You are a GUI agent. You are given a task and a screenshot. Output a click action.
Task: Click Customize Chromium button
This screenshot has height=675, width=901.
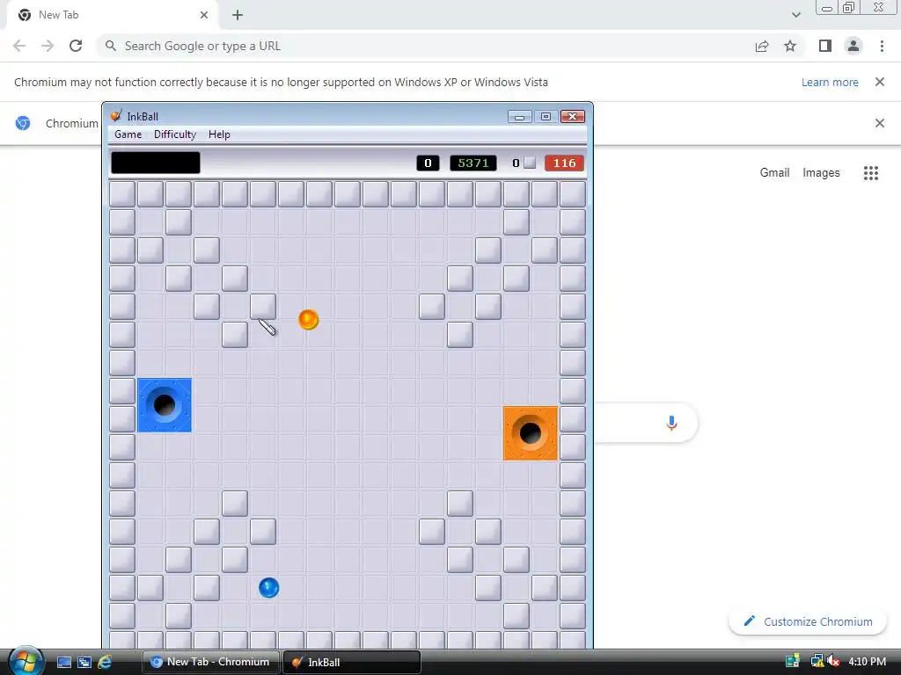point(808,621)
